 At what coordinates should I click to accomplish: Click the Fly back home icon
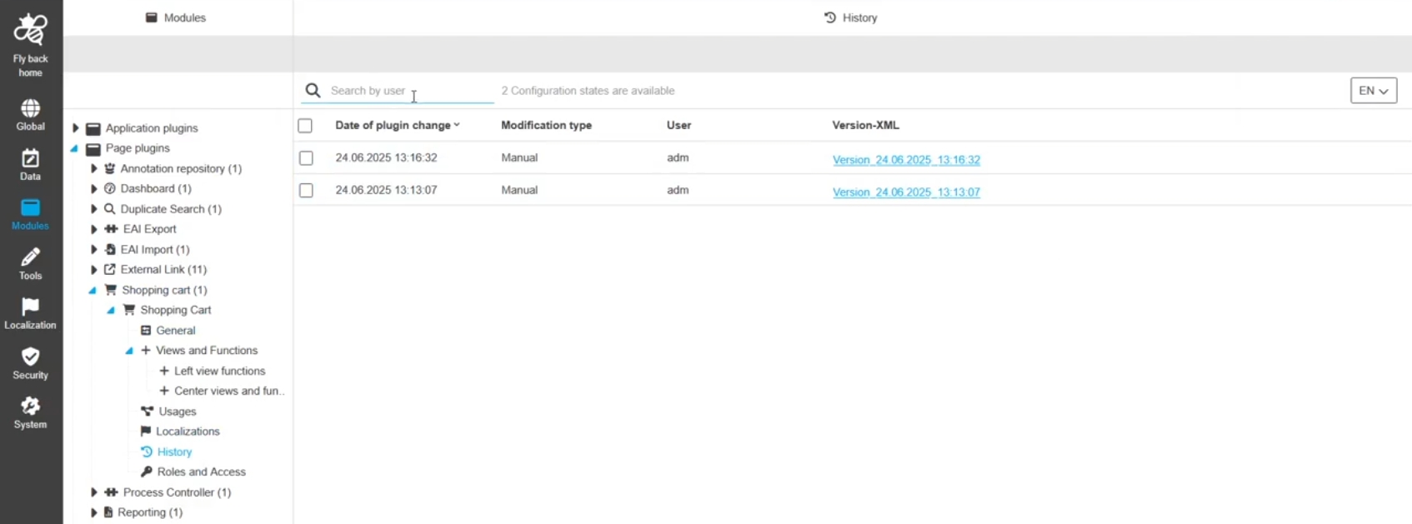[x=31, y=30]
